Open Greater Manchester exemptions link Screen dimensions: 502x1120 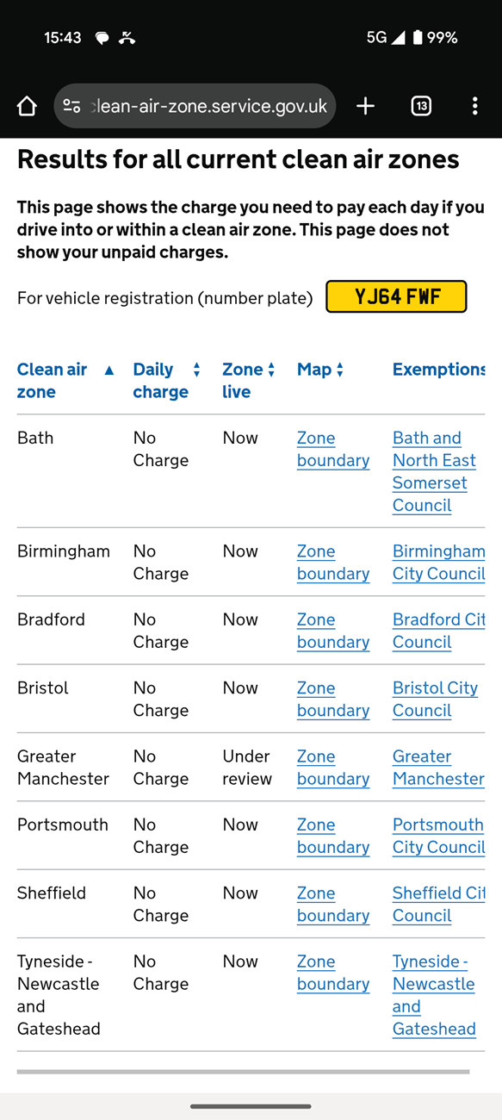(x=438, y=767)
